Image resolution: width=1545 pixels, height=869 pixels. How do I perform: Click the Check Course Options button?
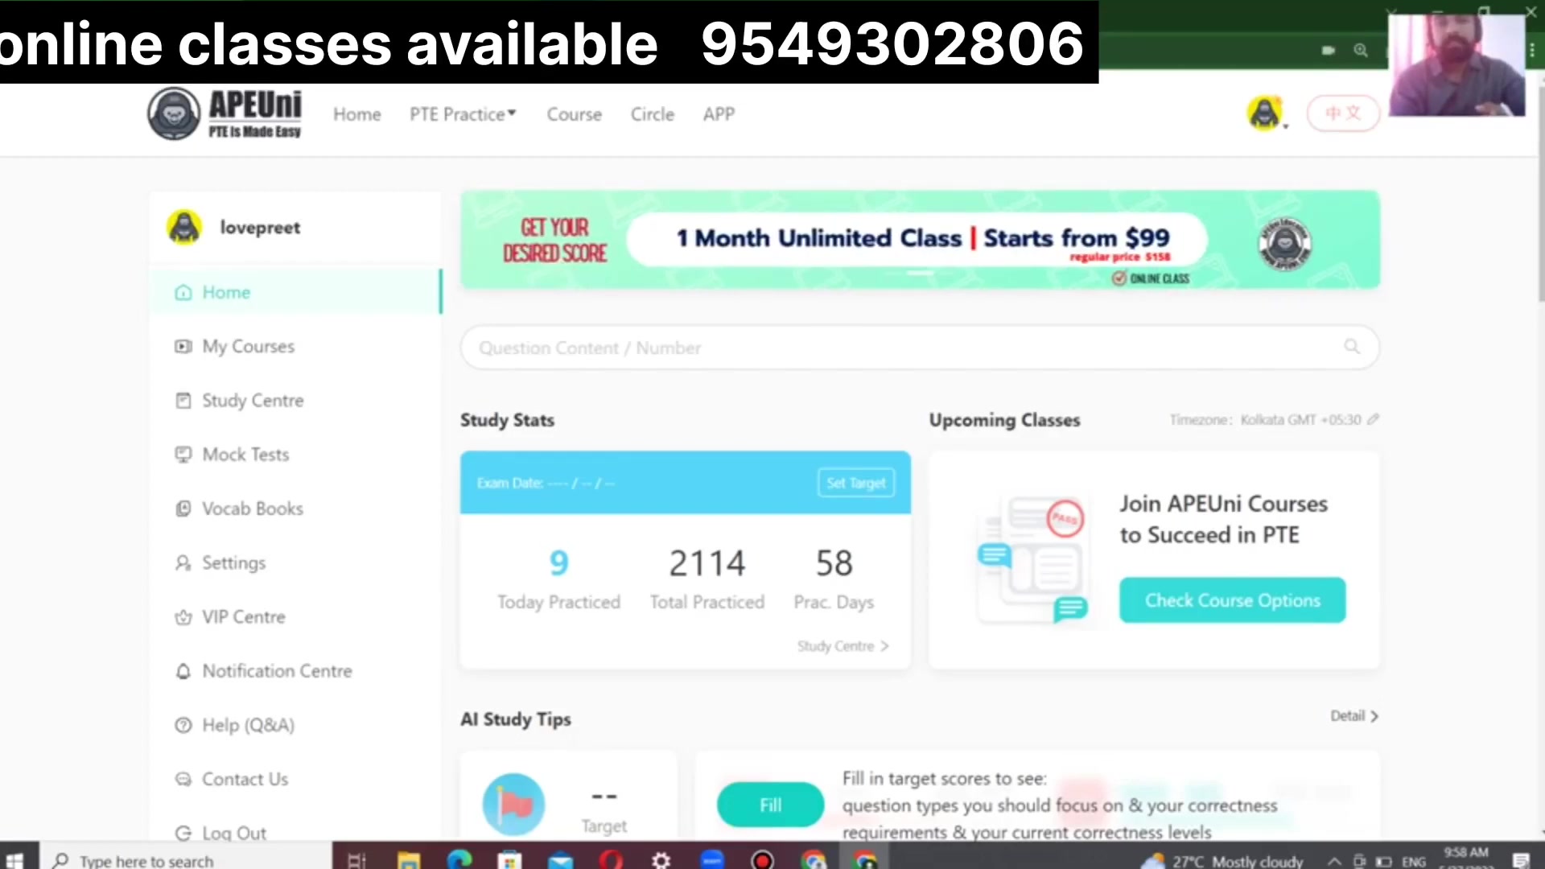pos(1232,600)
